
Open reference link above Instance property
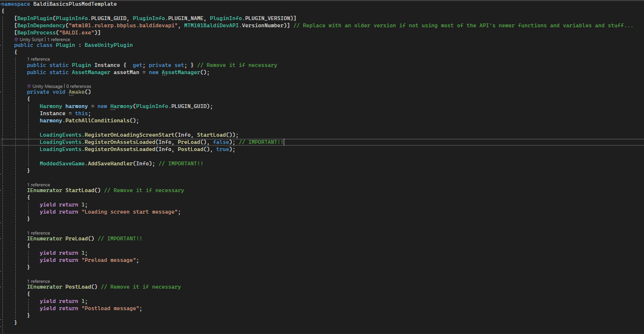pyautogui.click(x=38, y=59)
